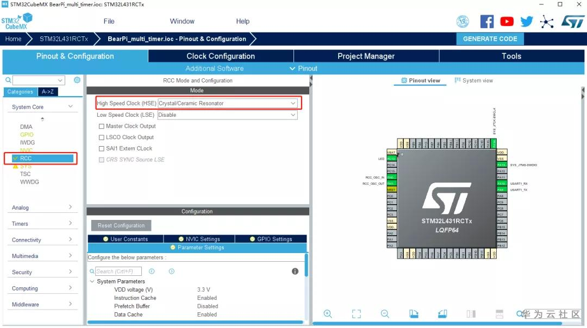Viewport: 587px width, 328px height.
Task: Zoom out of the pinout view
Action: click(x=385, y=314)
